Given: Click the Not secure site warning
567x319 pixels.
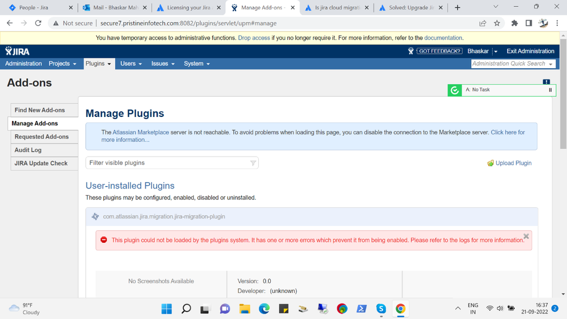Looking at the screenshot, I should 73,23.
